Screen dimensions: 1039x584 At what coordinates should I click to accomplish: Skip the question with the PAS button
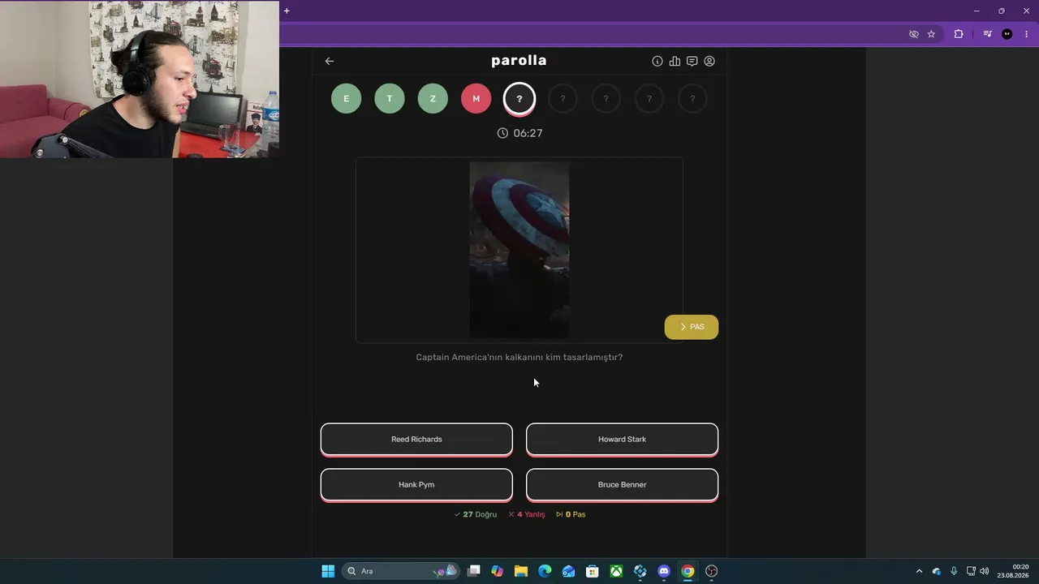[692, 327]
